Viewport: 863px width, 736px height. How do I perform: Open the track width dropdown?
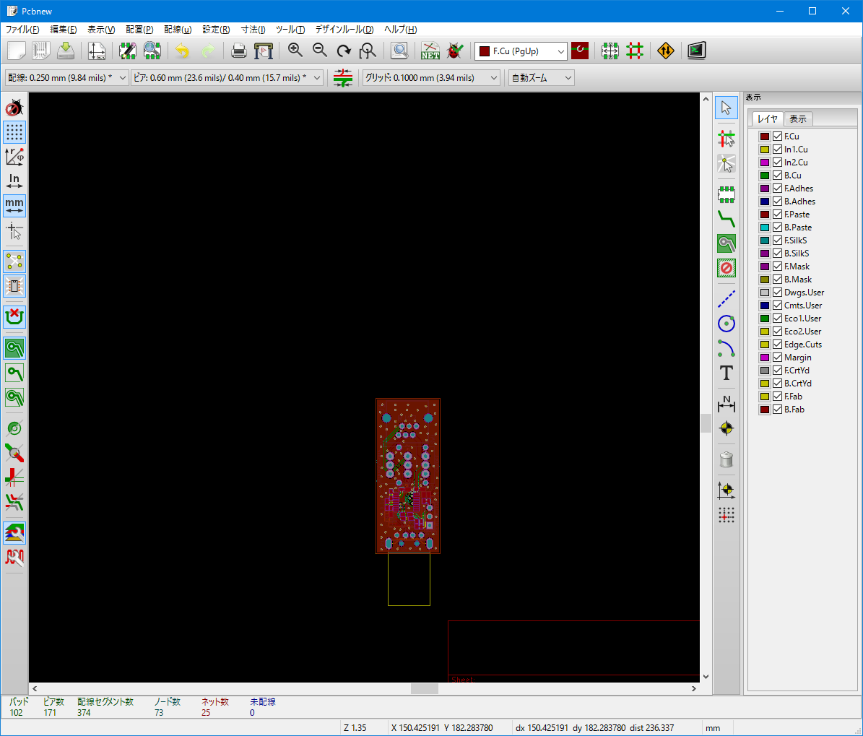click(x=66, y=77)
